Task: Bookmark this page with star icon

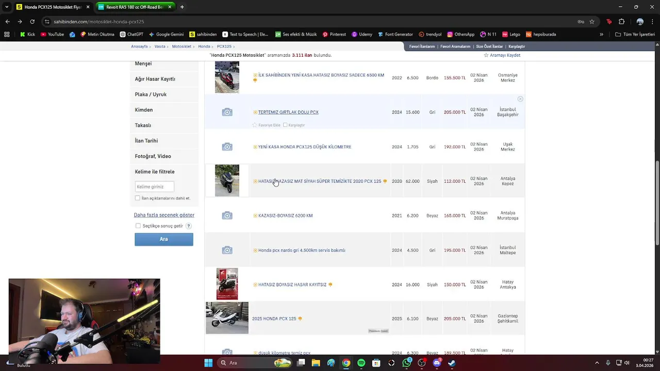Action: pos(592,22)
